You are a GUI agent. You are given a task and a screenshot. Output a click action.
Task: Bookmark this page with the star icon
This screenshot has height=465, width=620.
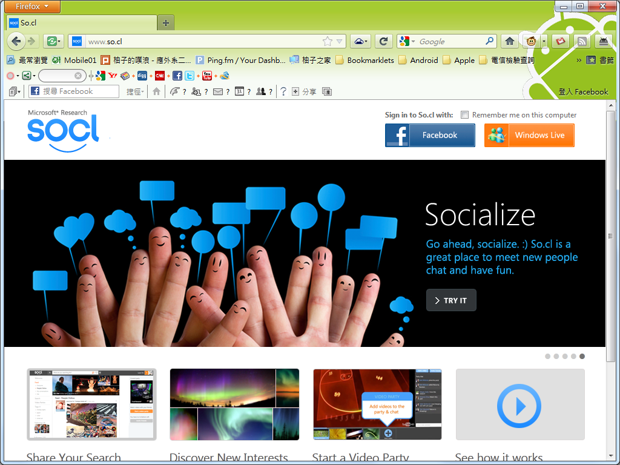328,41
